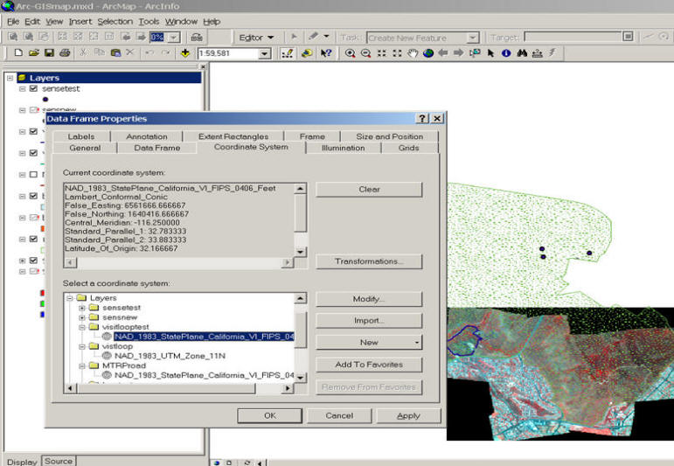This screenshot has height=466, width=674.
Task: Toggle layer checkbox above cyan symbol
Action: 33,196
